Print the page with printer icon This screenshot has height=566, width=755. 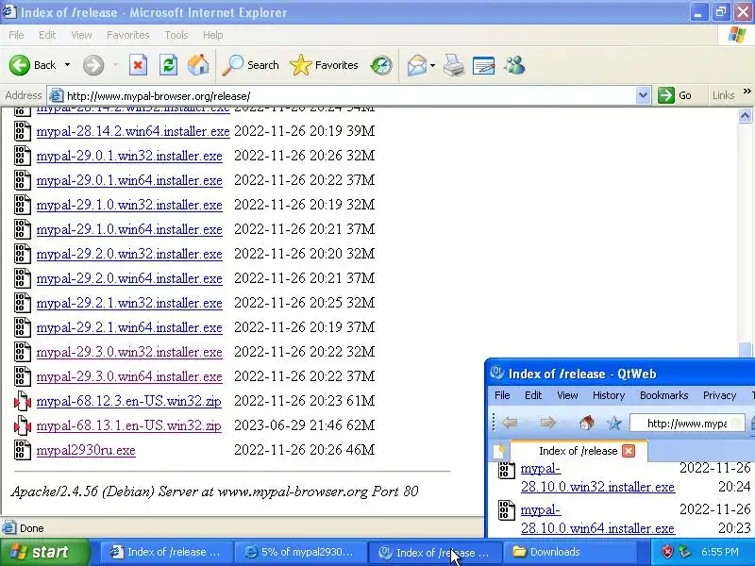click(454, 65)
